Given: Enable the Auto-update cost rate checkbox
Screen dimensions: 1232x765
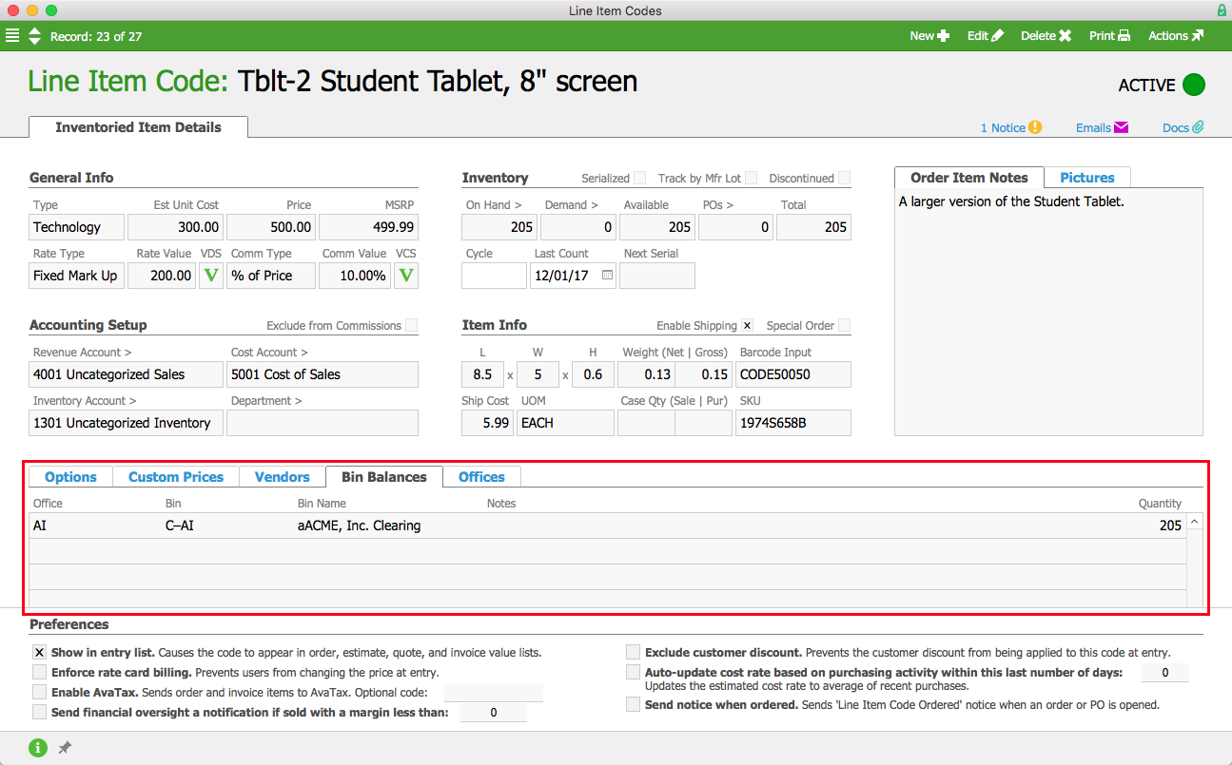Looking at the screenshot, I should (633, 672).
